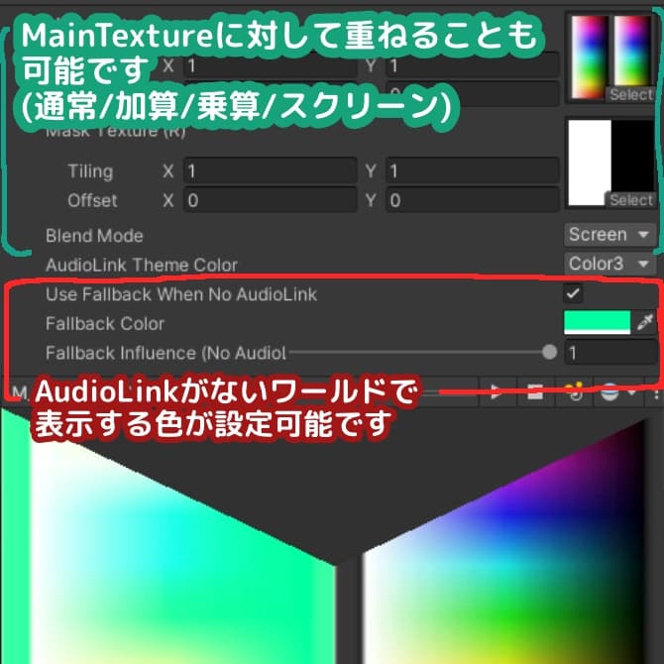Click the preview mesh shape square icon
664x664 pixels.
coord(535,392)
